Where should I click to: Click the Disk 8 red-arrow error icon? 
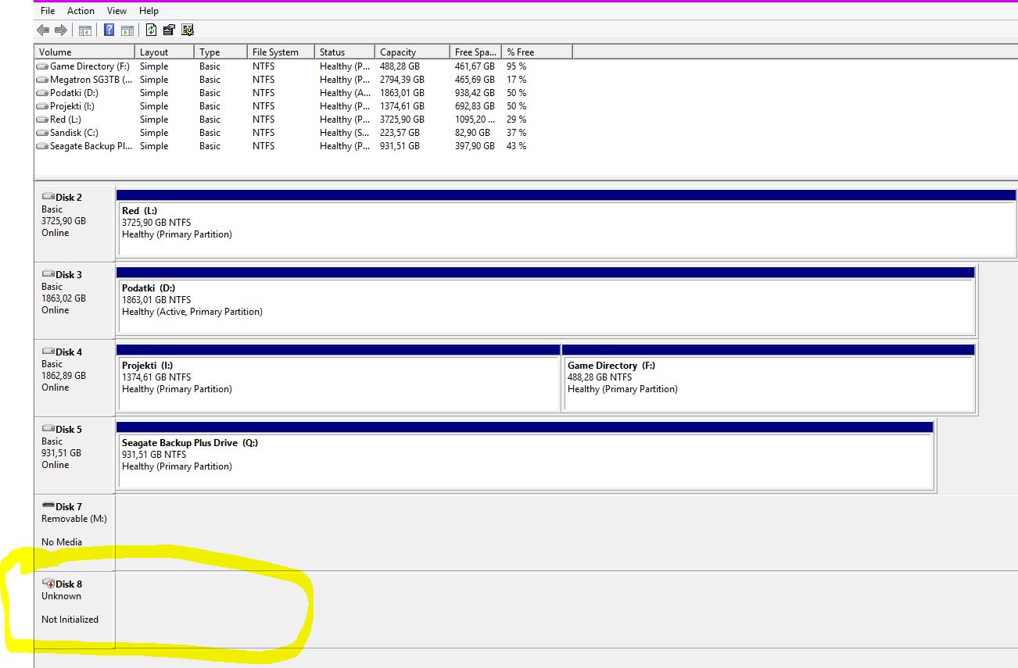tap(48, 584)
